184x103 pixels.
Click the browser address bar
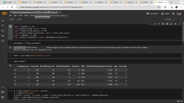88,7
